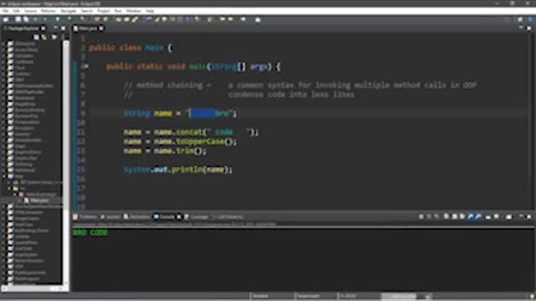Select JRE System Library in tree
536x301 pixels.
pyautogui.click(x=38, y=182)
